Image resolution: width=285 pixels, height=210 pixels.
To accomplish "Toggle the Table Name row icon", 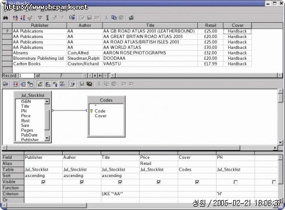I will (48, 84).
